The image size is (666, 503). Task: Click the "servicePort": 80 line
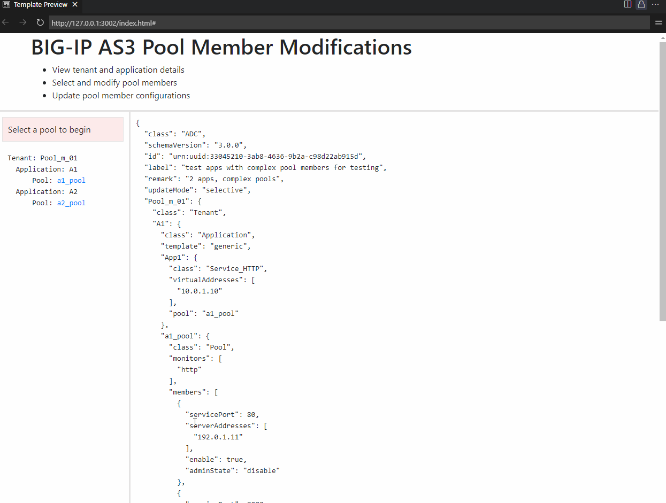point(223,415)
